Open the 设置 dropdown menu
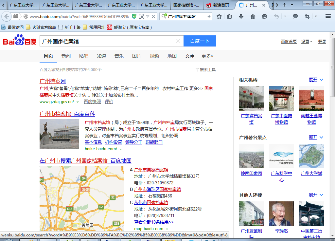 (x=307, y=42)
